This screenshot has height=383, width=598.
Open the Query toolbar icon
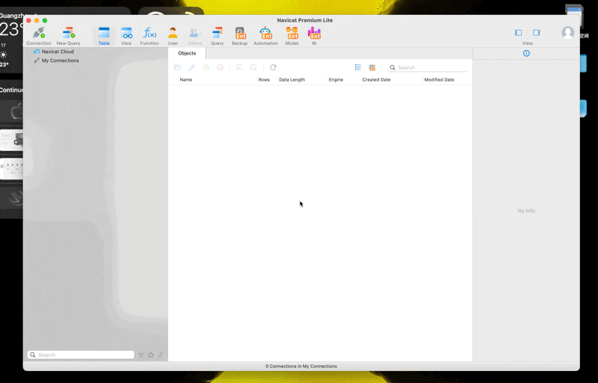point(217,36)
